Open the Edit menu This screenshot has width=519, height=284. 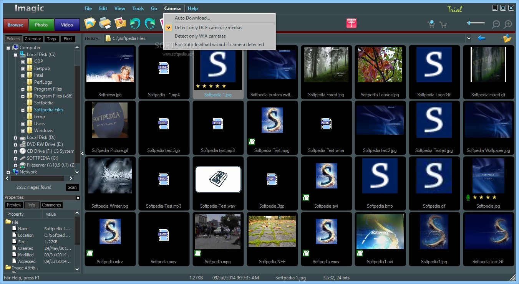103,8
